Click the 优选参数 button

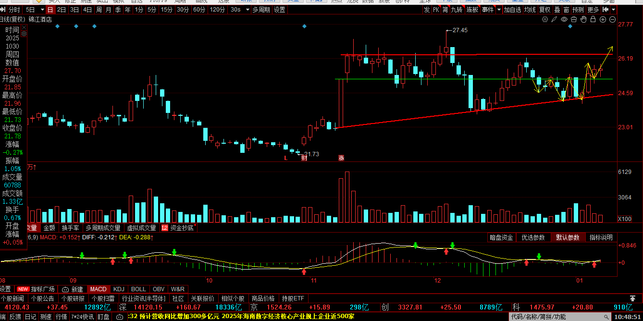tap(533, 237)
